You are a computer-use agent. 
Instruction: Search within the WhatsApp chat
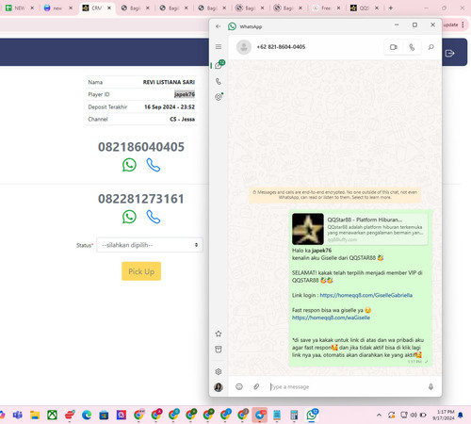[431, 47]
